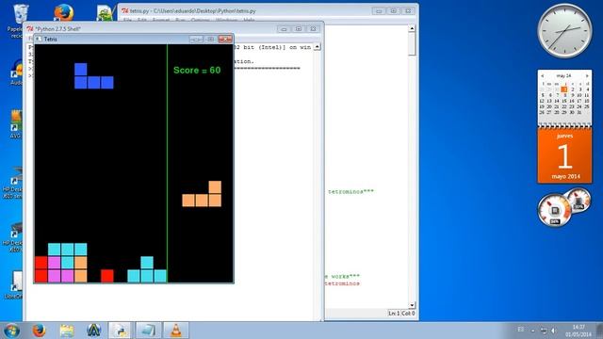Viewport: 603px width, 339px height.
Task: Click the 'Score = 60' text
Action: click(197, 71)
